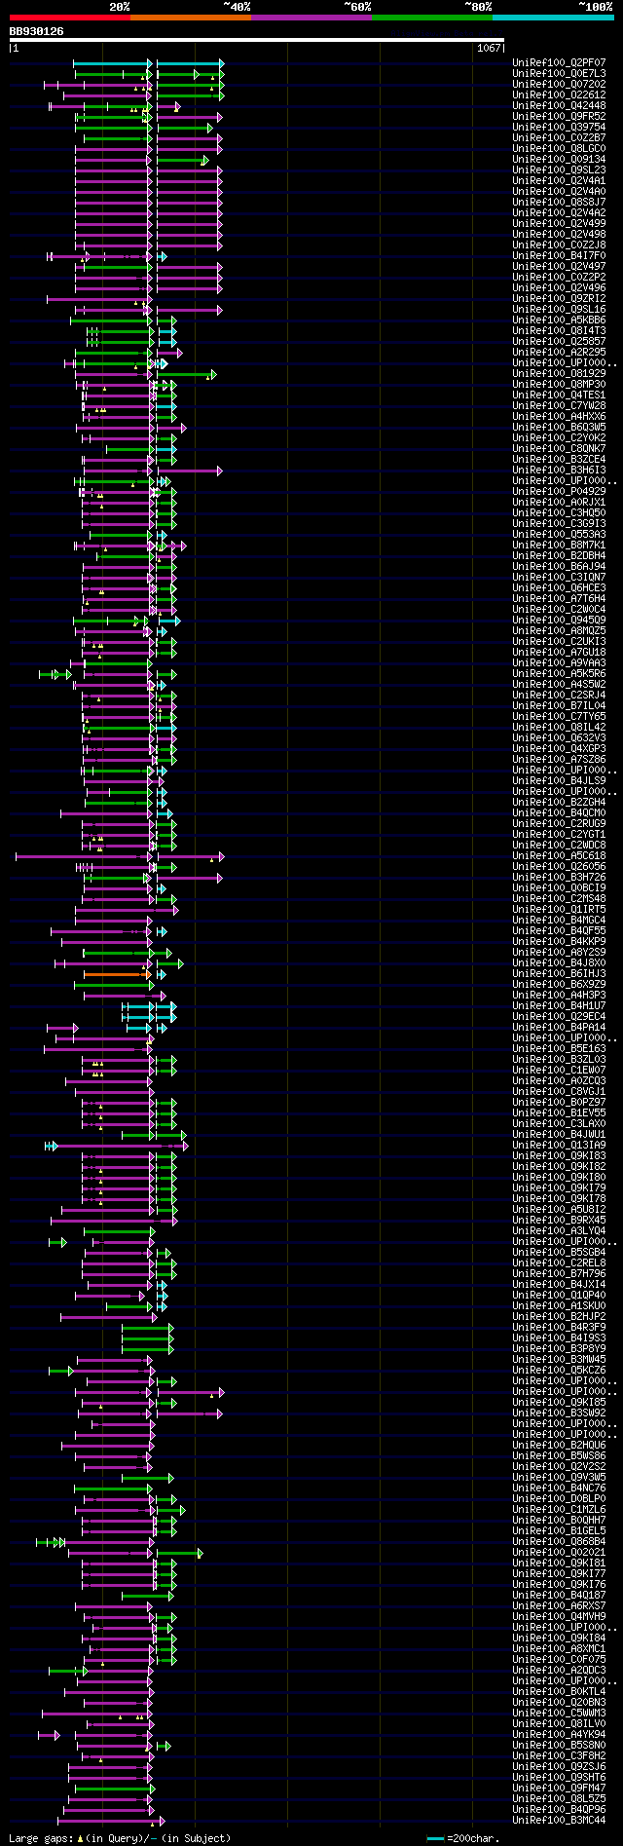Select the label UniRef100_B6IHJ3

point(559,974)
